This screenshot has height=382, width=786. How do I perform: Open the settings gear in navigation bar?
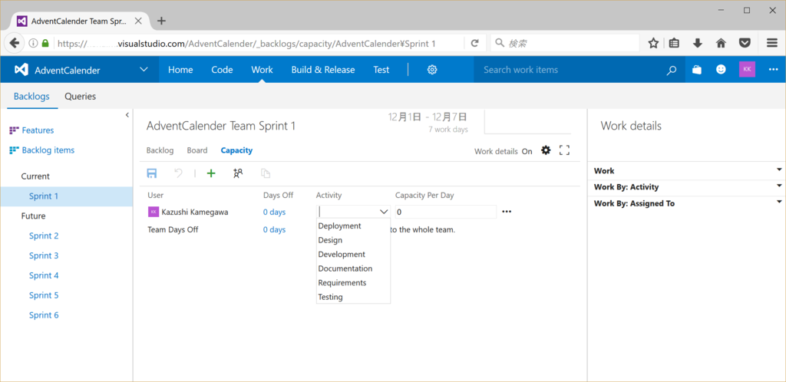[x=432, y=70]
